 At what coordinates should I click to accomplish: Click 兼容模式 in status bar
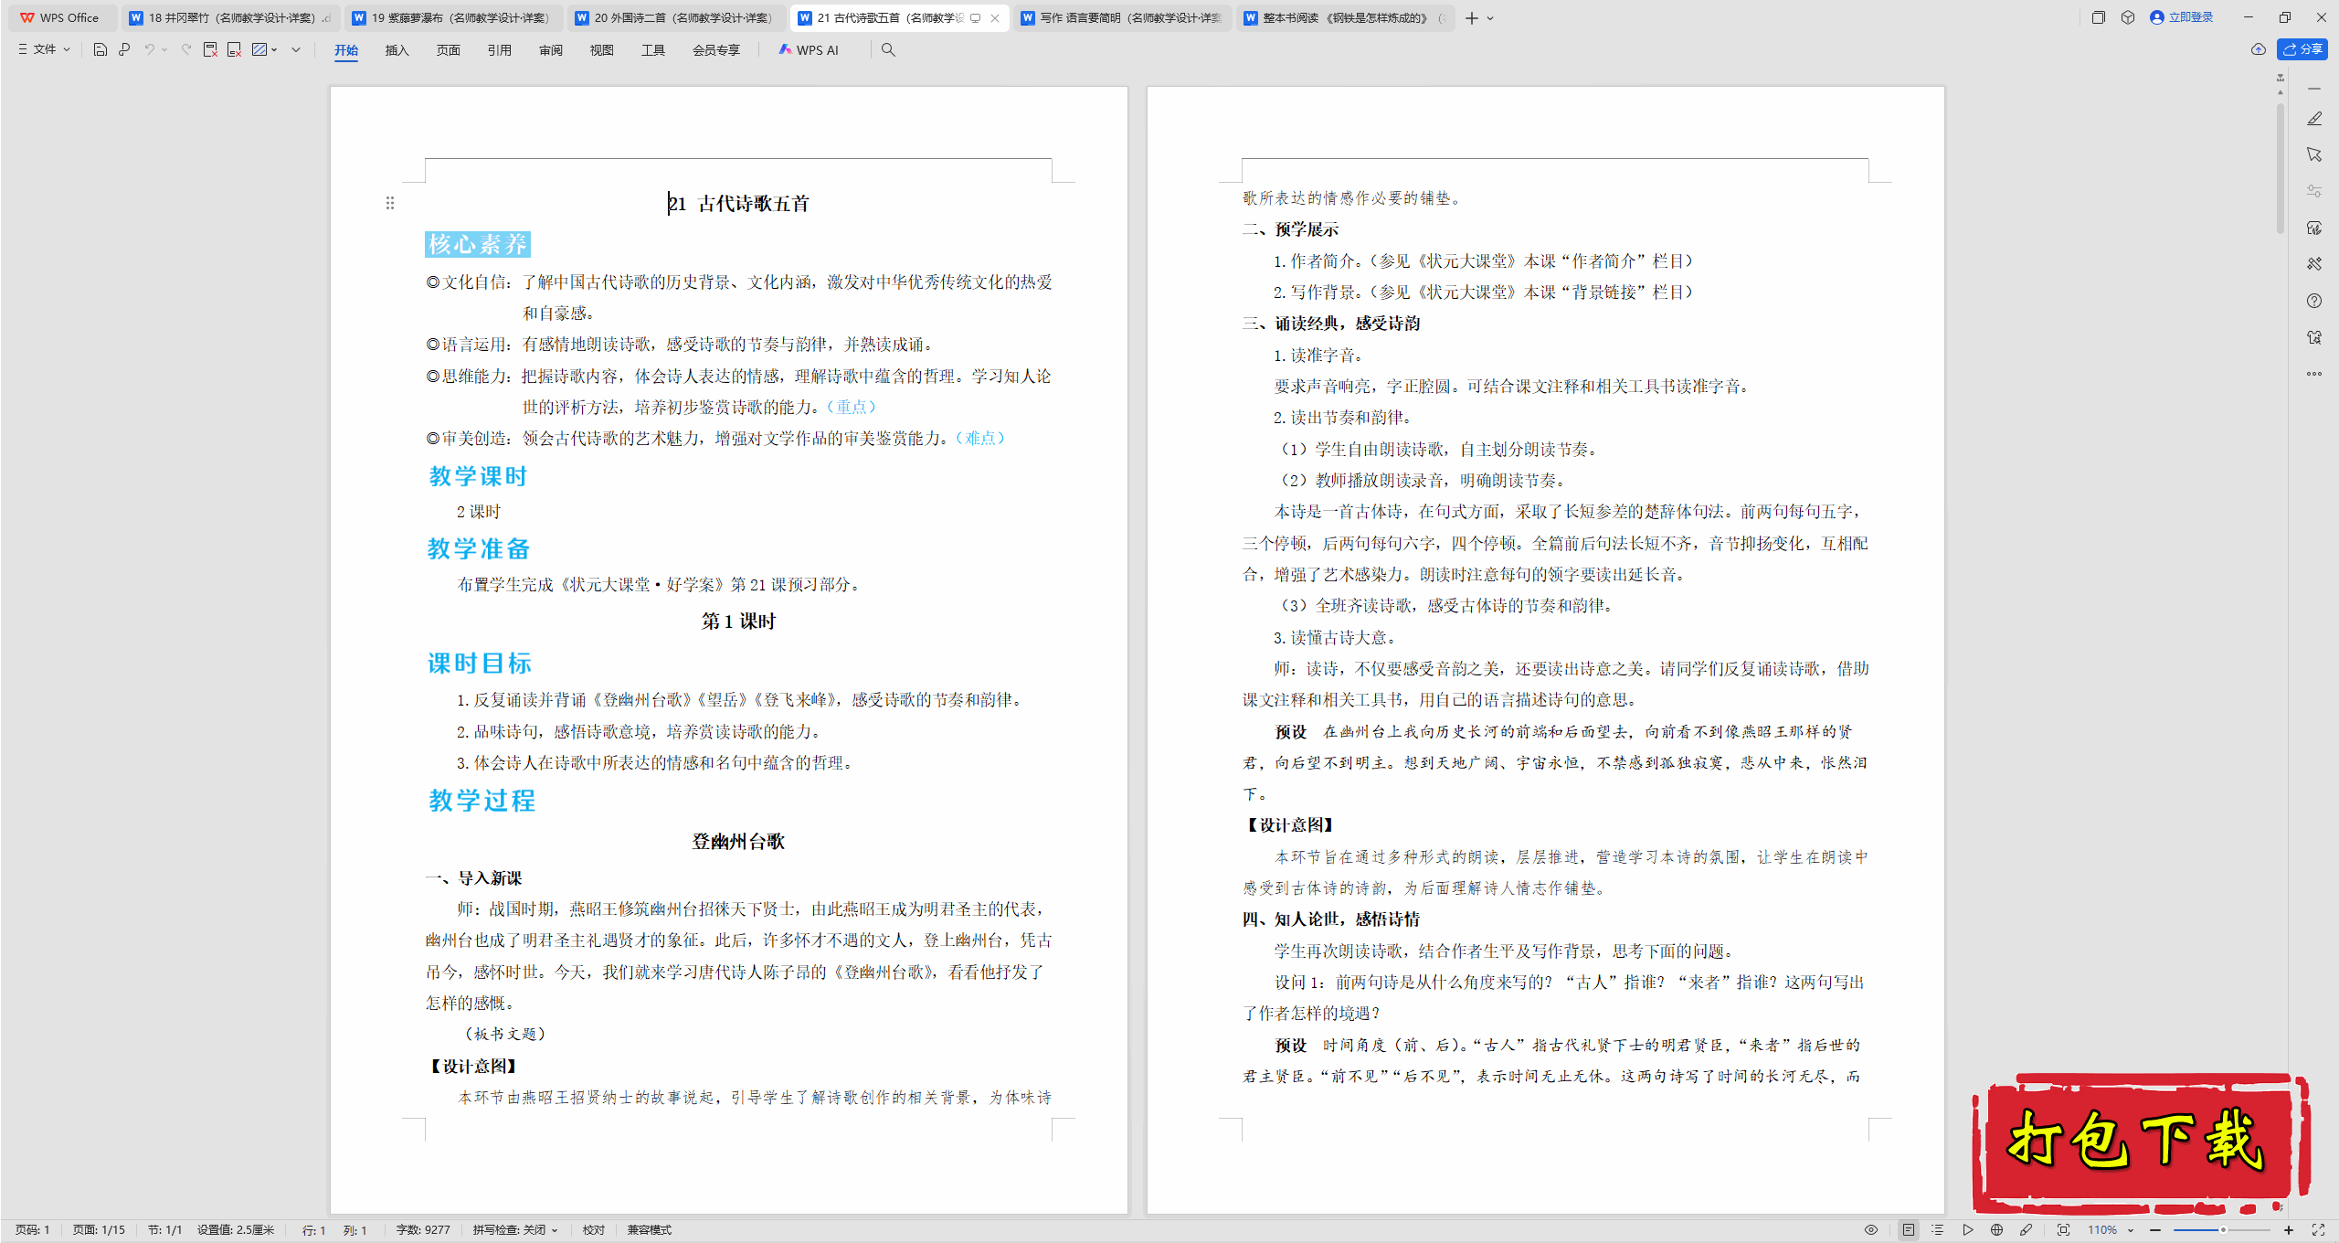(650, 1230)
